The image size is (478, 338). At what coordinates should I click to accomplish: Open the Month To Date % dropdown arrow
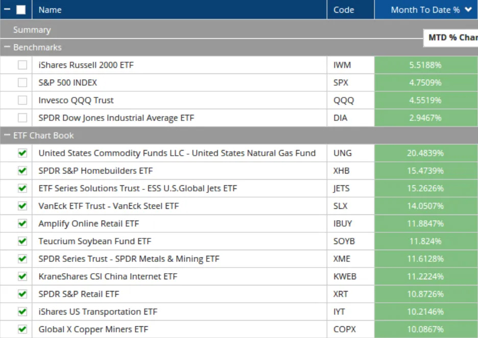click(x=468, y=10)
